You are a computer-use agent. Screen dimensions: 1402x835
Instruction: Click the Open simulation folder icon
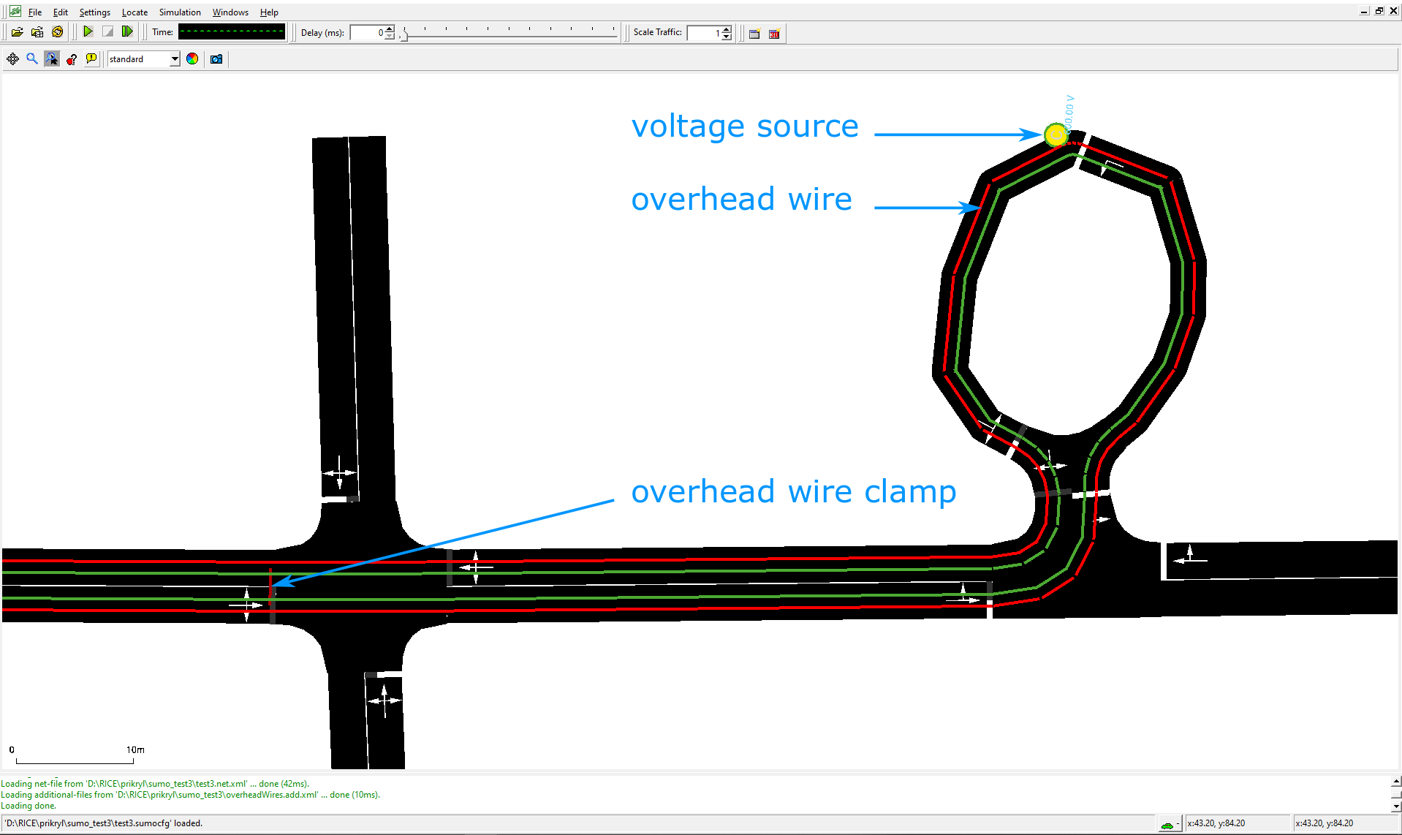point(17,32)
